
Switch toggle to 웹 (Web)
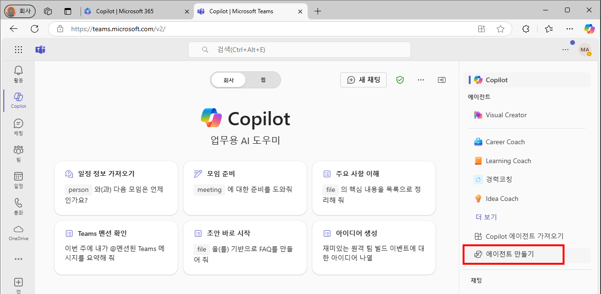[x=263, y=80]
